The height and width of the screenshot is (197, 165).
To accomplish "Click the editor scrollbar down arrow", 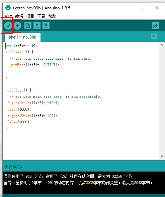I will pos(162,156).
